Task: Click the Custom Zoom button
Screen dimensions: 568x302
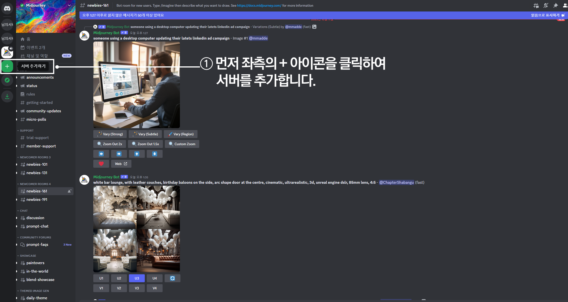Action: pyautogui.click(x=182, y=144)
